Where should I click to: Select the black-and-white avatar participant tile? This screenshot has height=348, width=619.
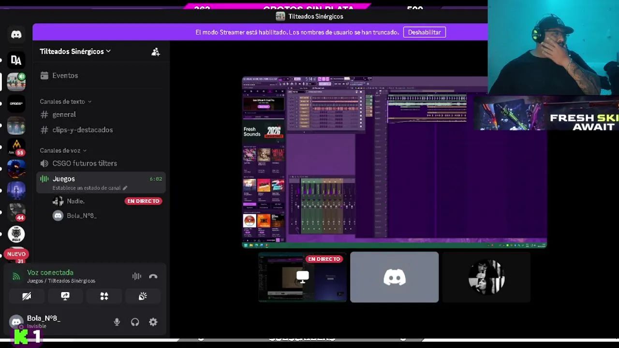coord(486,277)
